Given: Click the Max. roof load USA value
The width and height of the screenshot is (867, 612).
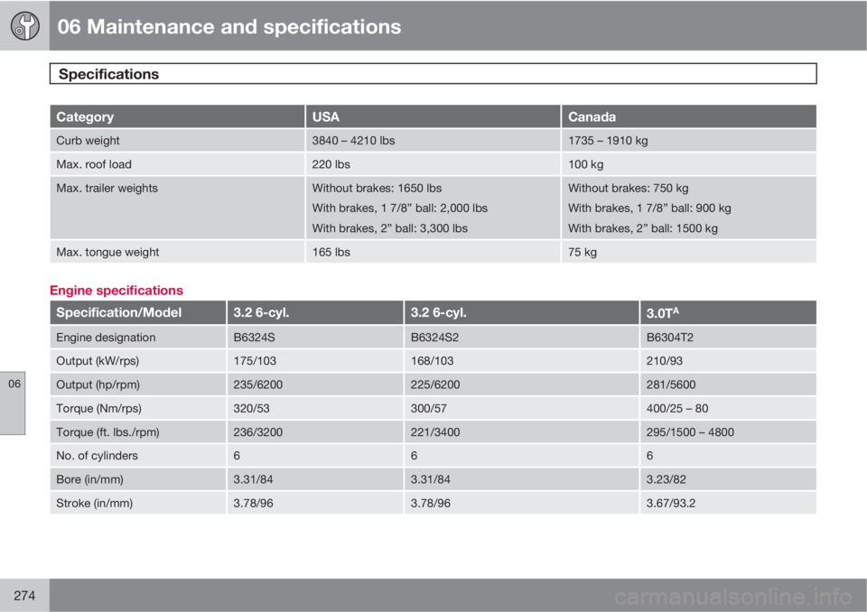Looking at the screenshot, I should (331, 164).
